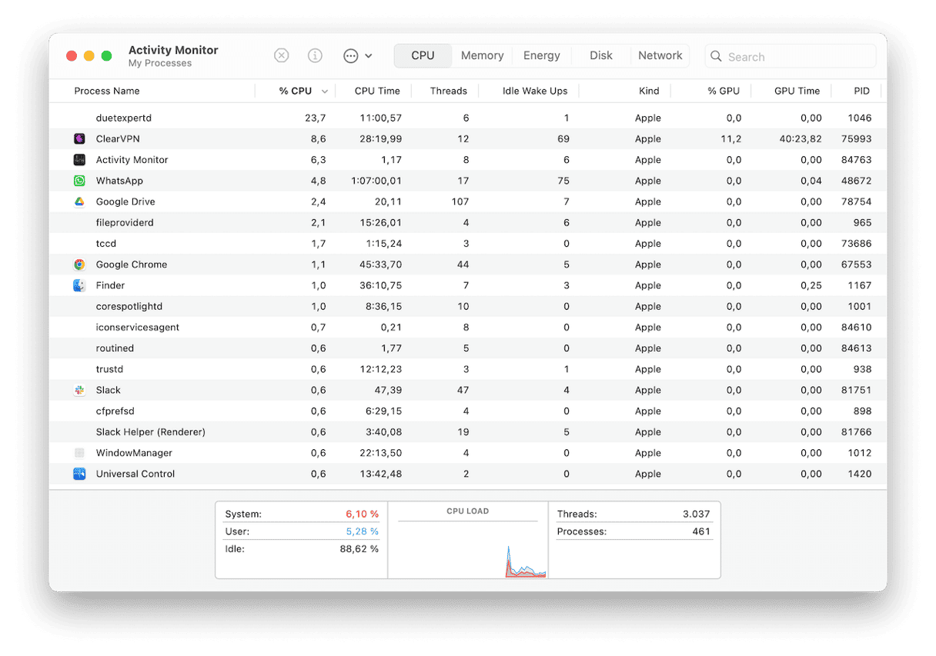Screen dimensions: 936x656
Task: Click the System CPU value 6,10 %
Action: [362, 514]
